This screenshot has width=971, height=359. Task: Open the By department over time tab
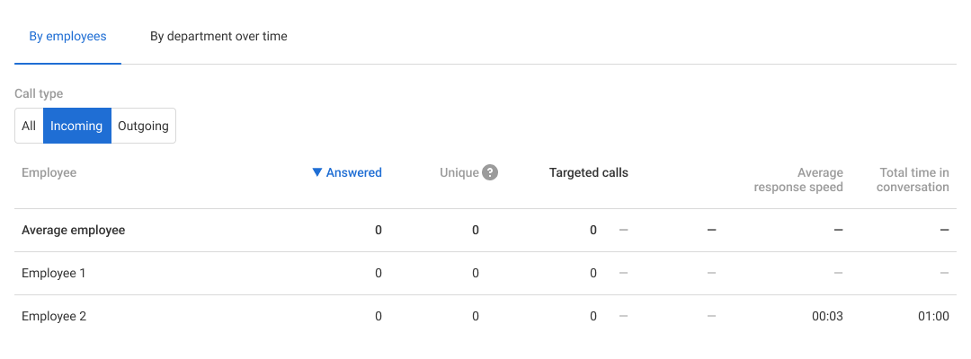pos(218,37)
